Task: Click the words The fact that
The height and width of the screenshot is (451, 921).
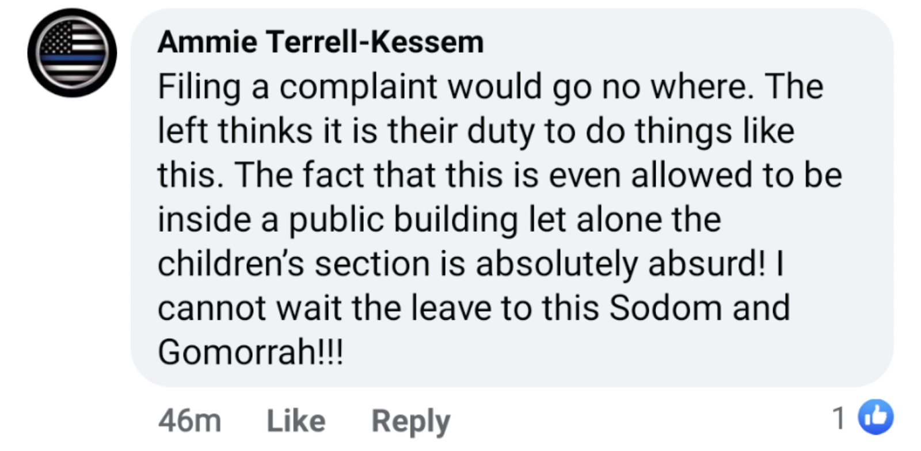Action: click(334, 175)
